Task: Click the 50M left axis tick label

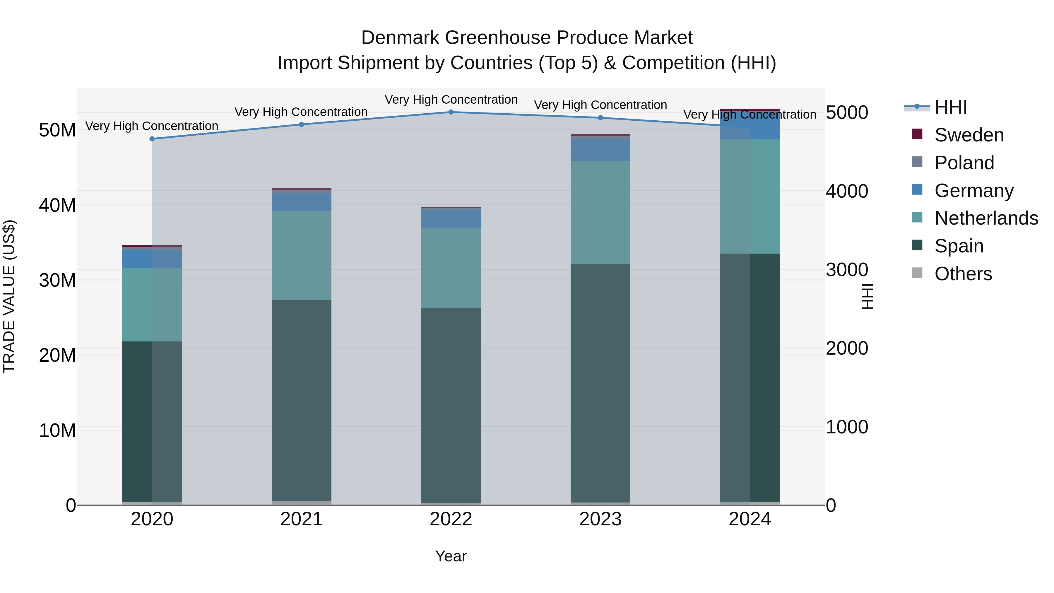Action: (x=57, y=130)
